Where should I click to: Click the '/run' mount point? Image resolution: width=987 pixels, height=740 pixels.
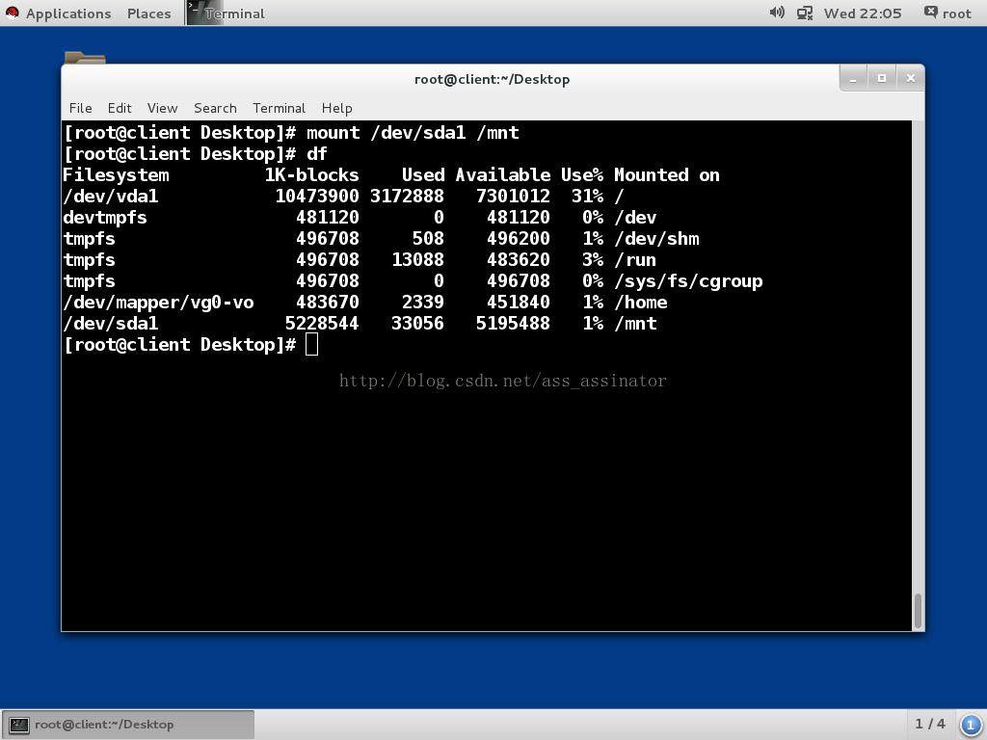pos(636,260)
